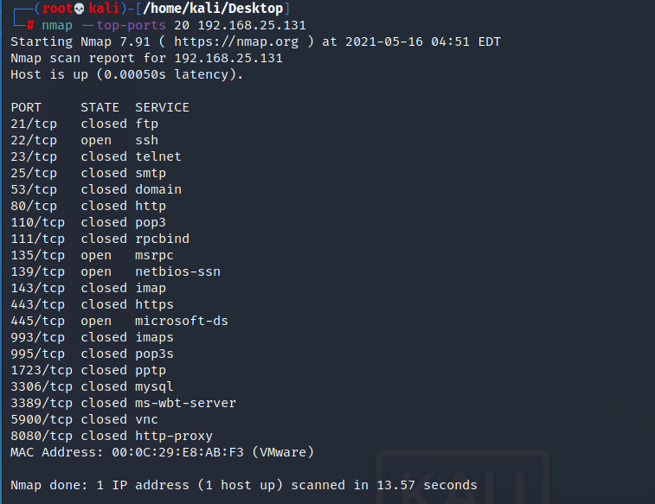655x504 pixels.
Task: Click the 5900/tcp vnc line
Action: pyautogui.click(x=85, y=419)
